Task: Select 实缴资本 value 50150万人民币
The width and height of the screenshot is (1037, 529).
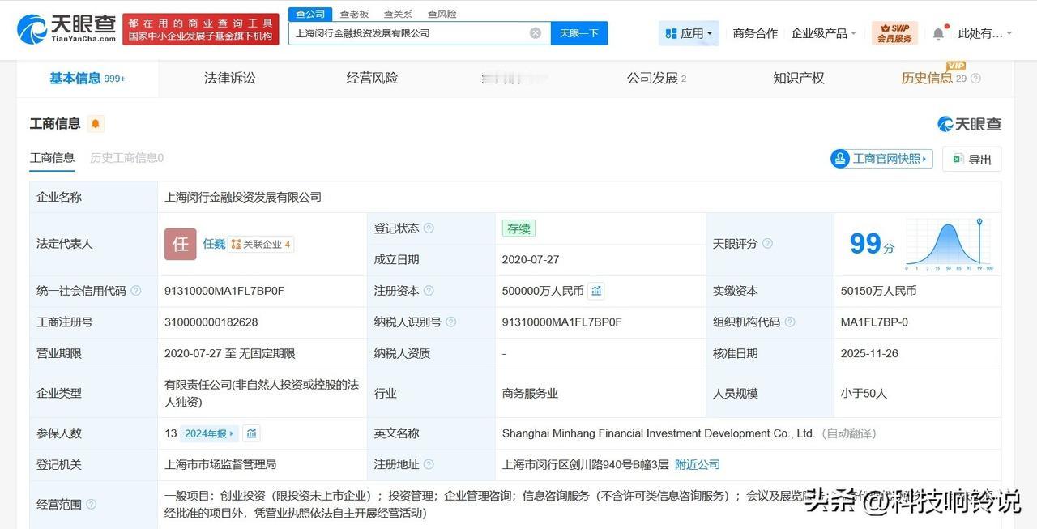Action: [879, 291]
